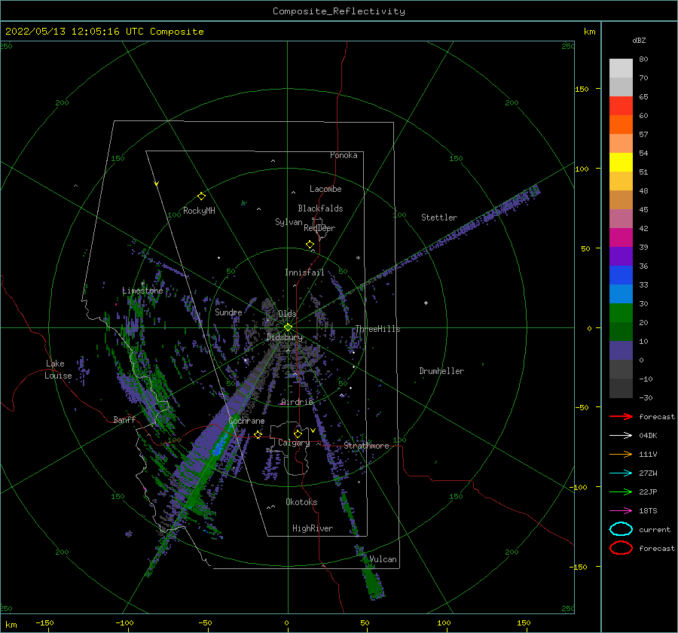Click the green 22JP arrow icon
The image size is (678, 633).
(x=621, y=491)
